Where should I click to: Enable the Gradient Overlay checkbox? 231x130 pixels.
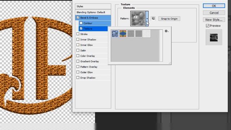pos(78,61)
